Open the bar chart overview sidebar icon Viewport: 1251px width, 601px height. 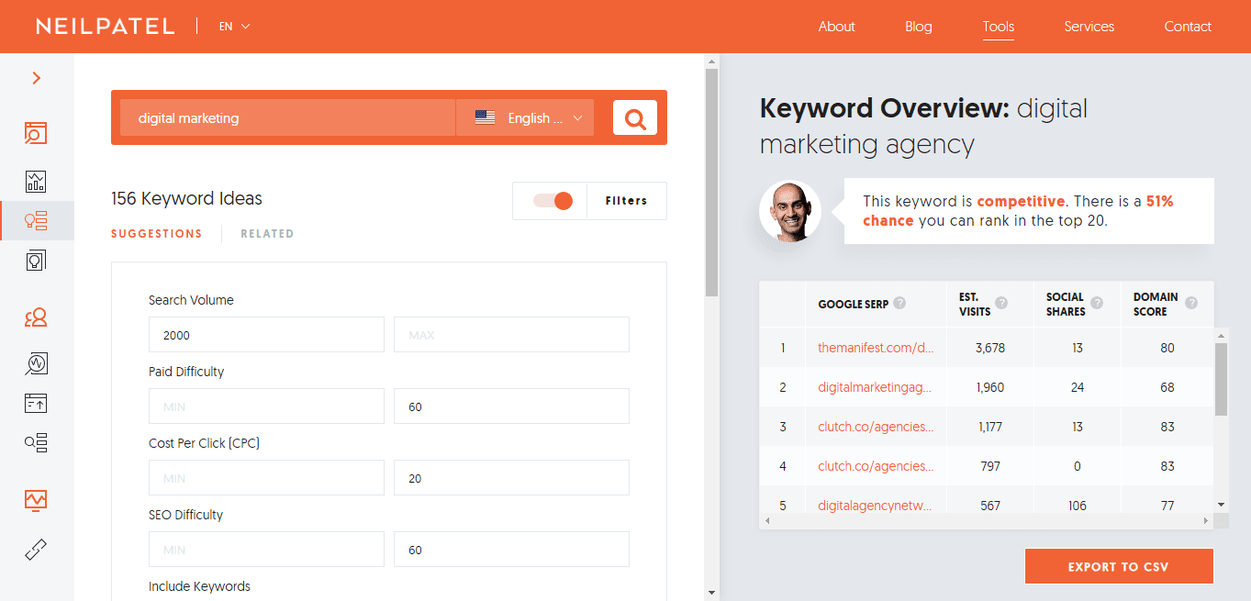[36, 181]
